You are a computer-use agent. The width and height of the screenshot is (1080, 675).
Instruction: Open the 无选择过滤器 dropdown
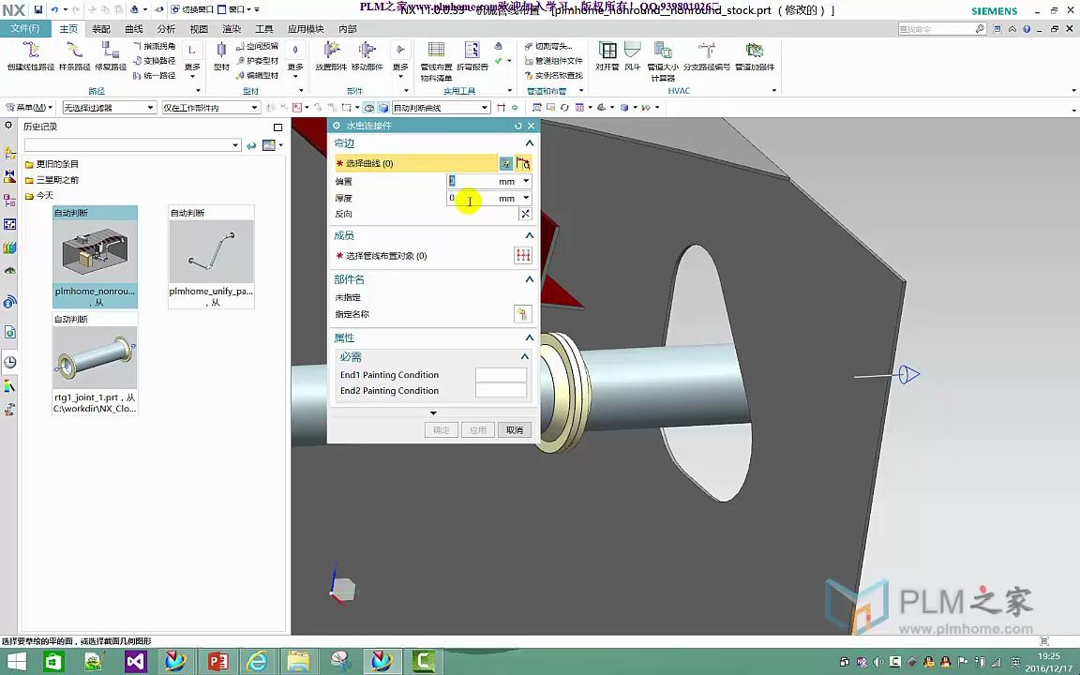click(110, 108)
